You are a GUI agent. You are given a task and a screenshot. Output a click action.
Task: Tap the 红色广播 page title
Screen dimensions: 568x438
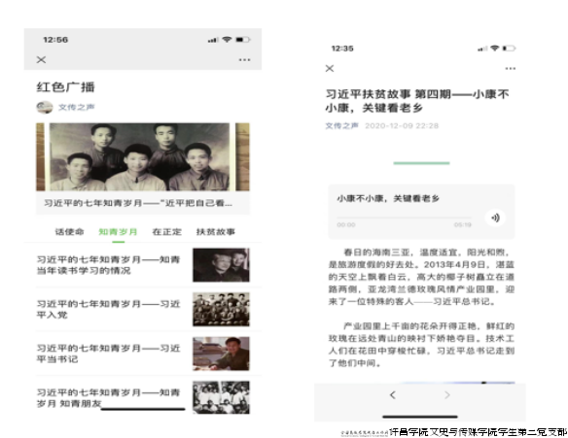click(65, 87)
